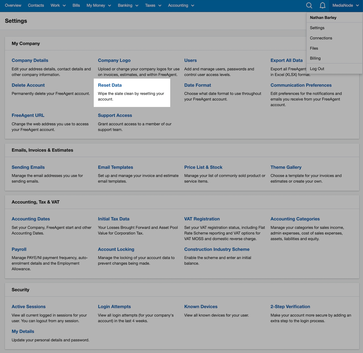Open the notifications bell icon
Viewport: 363px width, 353px height.
323,6
